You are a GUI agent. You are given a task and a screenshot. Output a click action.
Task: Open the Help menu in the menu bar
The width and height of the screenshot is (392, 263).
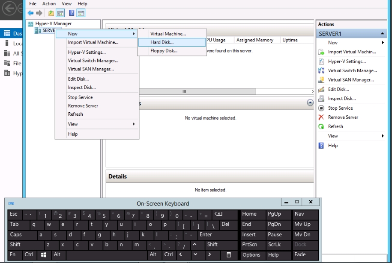[x=82, y=3]
